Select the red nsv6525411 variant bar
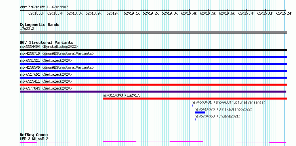Viewport: 296px width, 146px height. (x=153, y=85)
